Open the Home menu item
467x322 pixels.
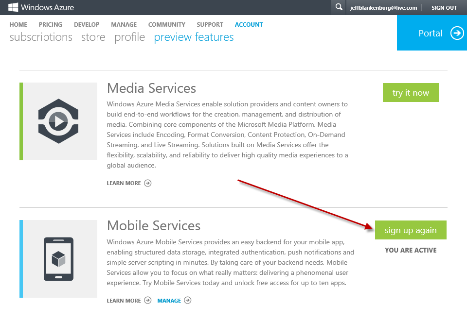click(x=18, y=24)
